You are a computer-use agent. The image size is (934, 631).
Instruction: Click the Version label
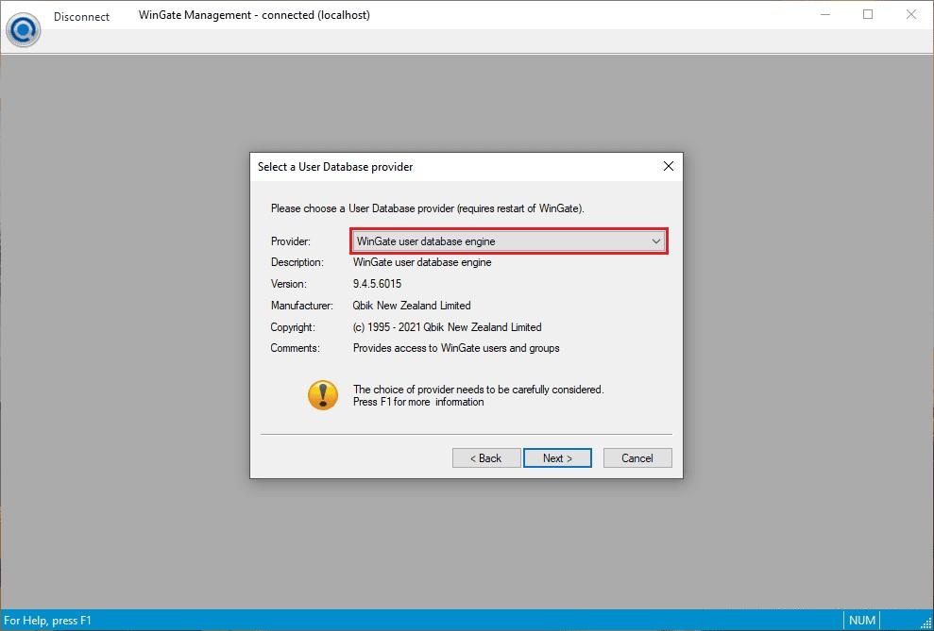pos(288,284)
